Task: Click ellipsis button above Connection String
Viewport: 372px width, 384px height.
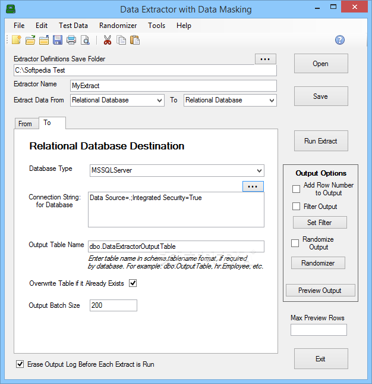Action: tap(253, 186)
